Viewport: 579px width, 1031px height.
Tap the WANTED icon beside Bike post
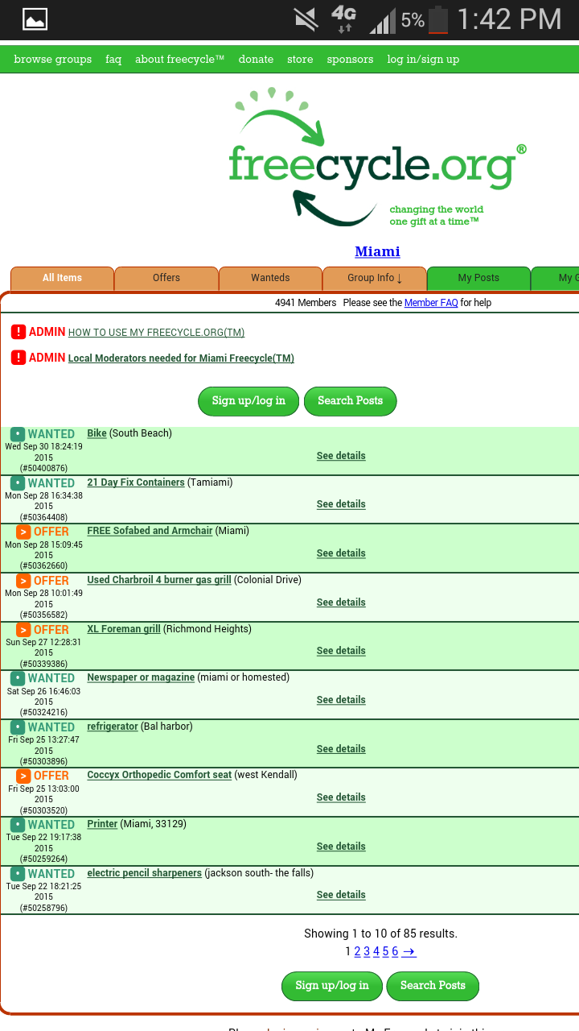pos(18,434)
